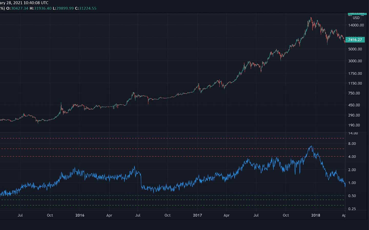
Task: Click the first Oct label on time axis
Action: (x=50, y=215)
